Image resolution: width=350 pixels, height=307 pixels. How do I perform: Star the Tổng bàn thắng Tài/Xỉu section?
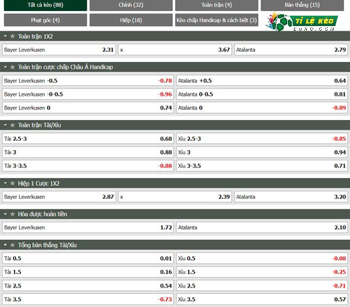pos(12,245)
